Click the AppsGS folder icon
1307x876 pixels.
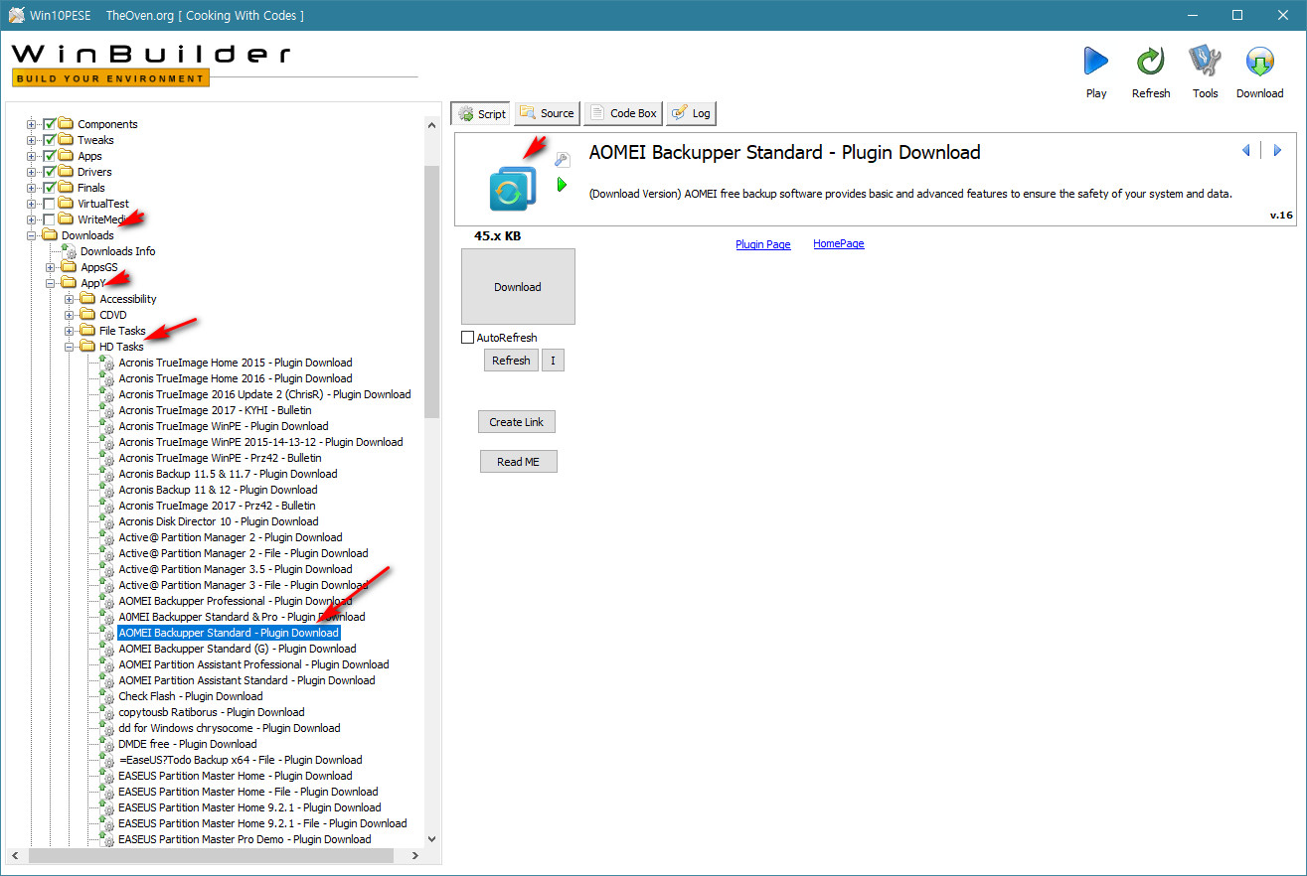point(68,267)
